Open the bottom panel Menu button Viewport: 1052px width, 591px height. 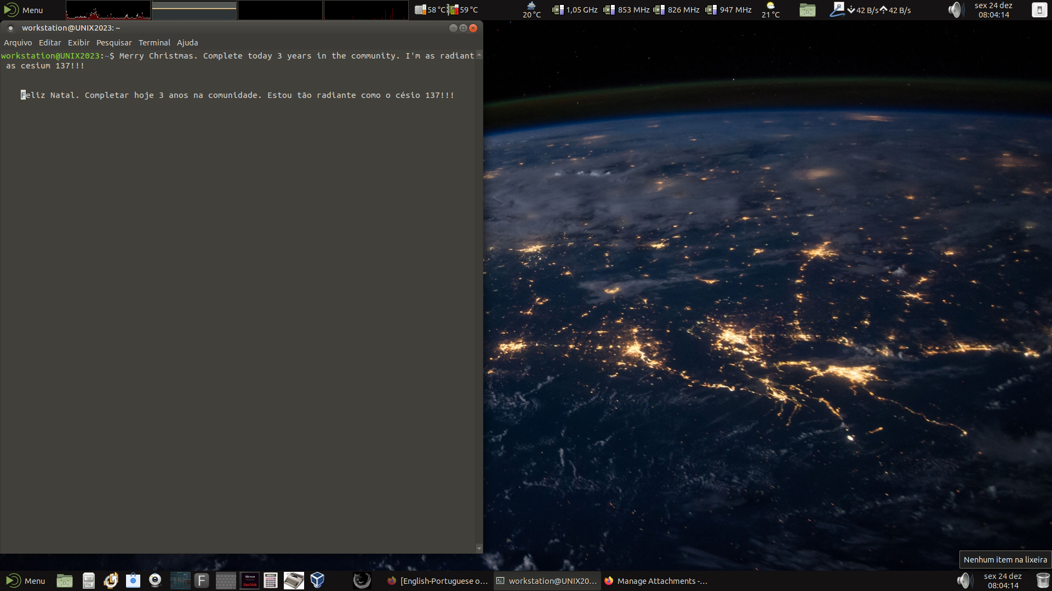[x=26, y=581]
